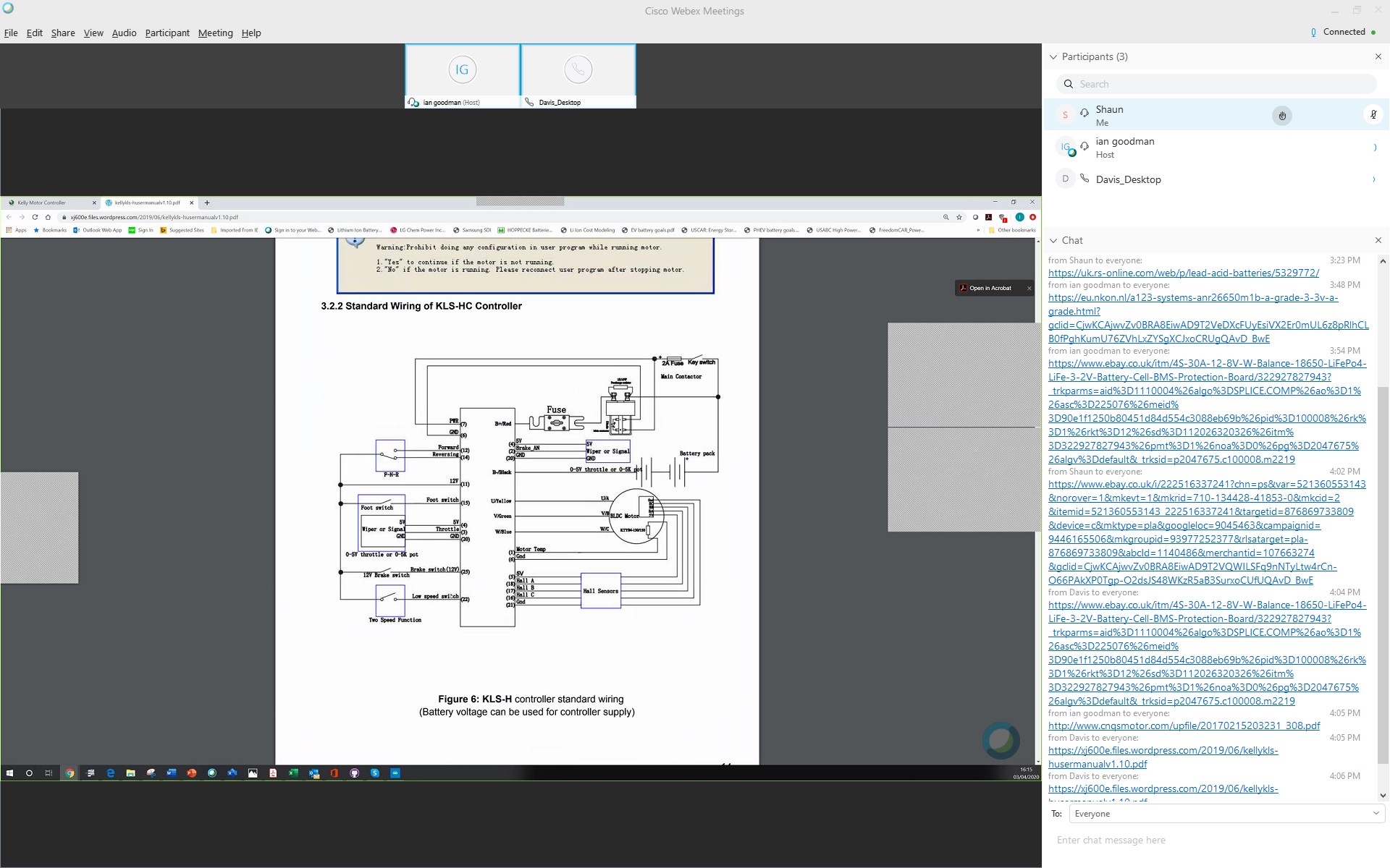Click the green Connected status indicator
Image resolution: width=1390 pixels, height=868 pixels.
(x=1372, y=32)
